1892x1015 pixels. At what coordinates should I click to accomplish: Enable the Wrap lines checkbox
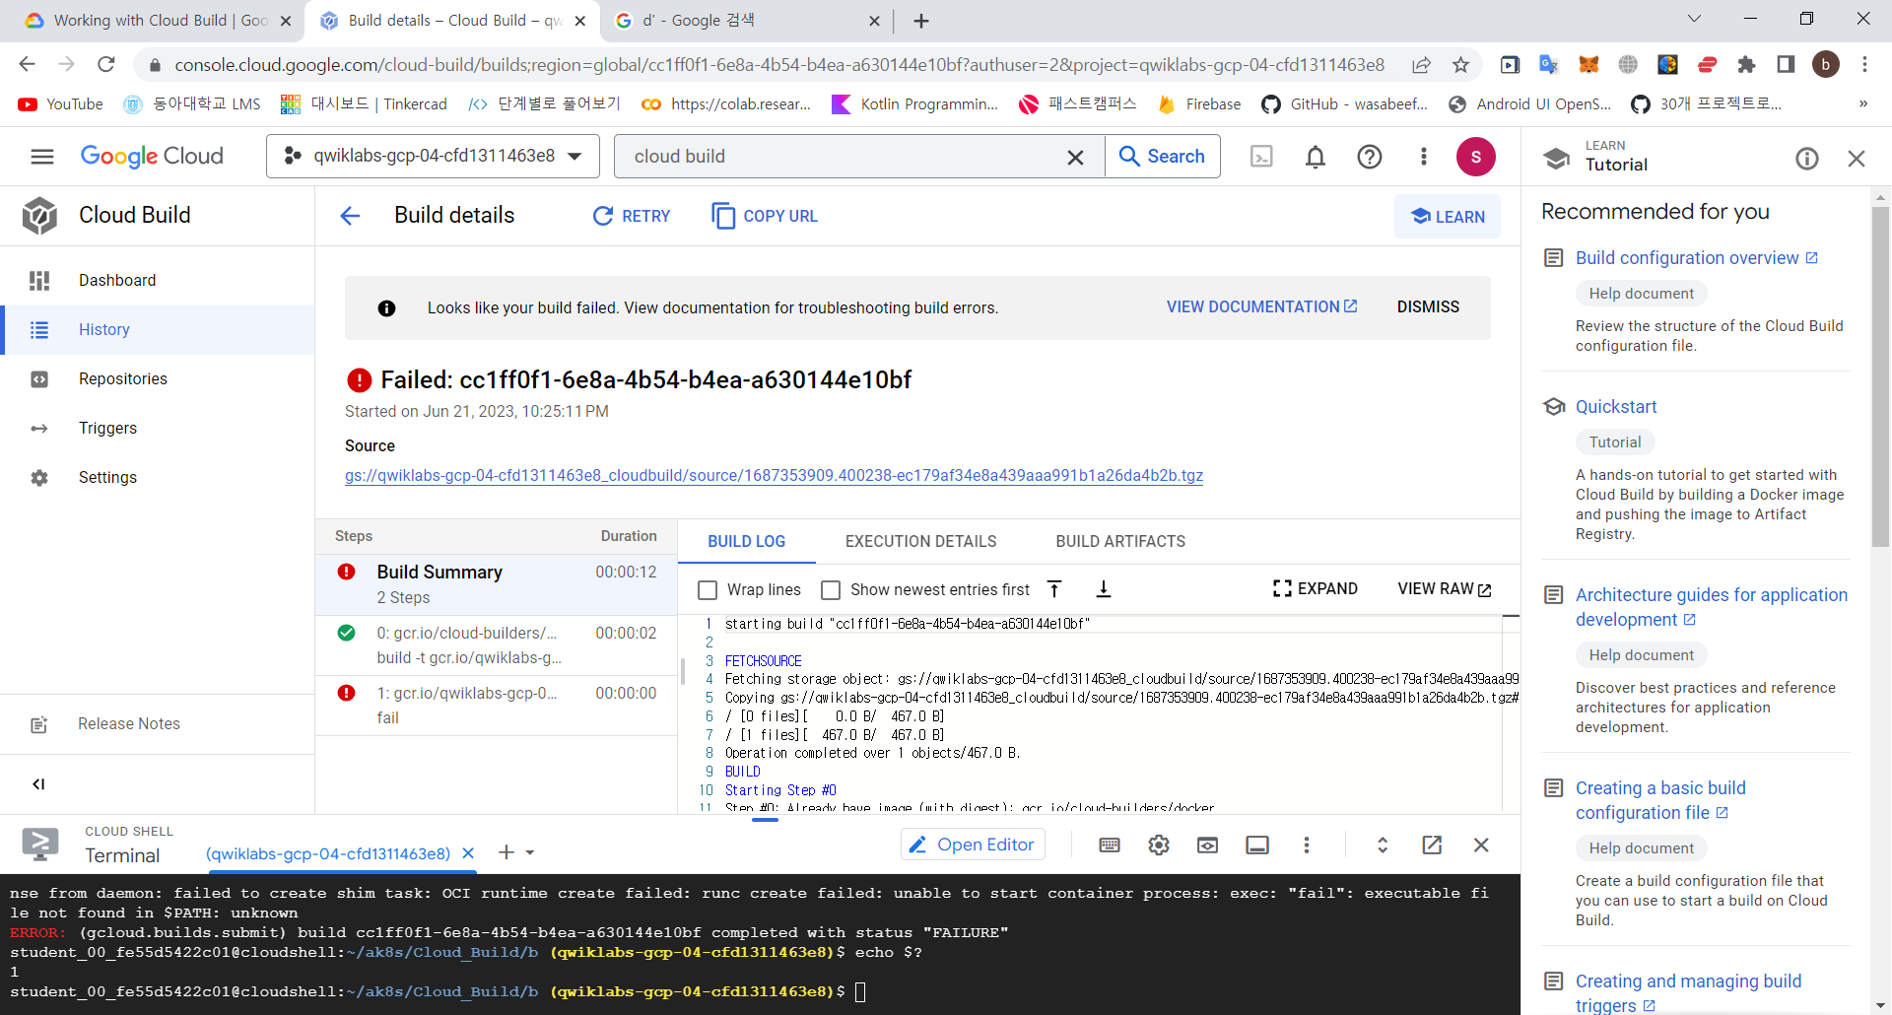tap(708, 590)
